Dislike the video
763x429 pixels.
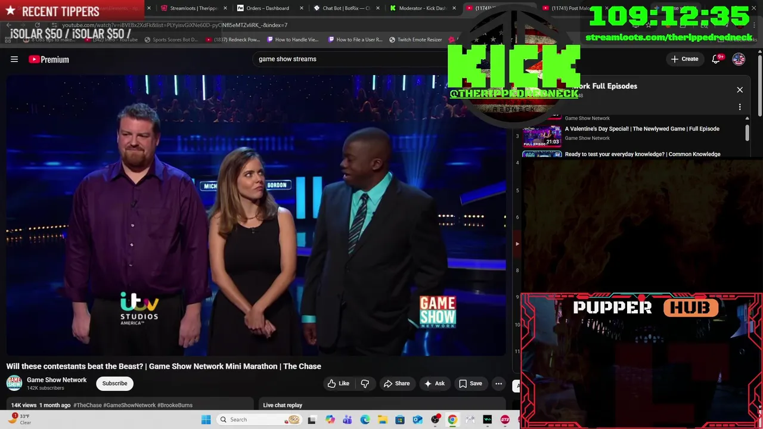[x=365, y=384]
